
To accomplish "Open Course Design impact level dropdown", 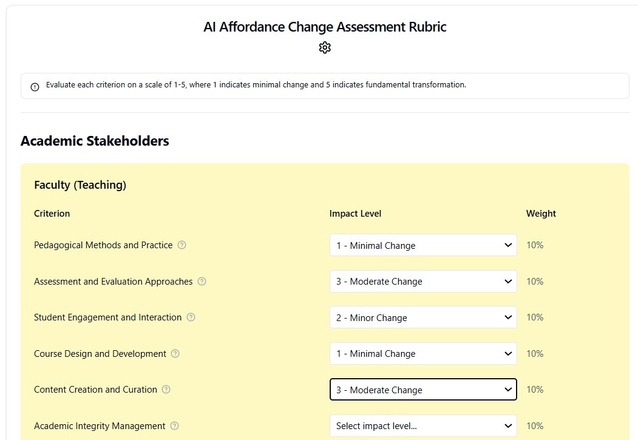I will click(423, 353).
